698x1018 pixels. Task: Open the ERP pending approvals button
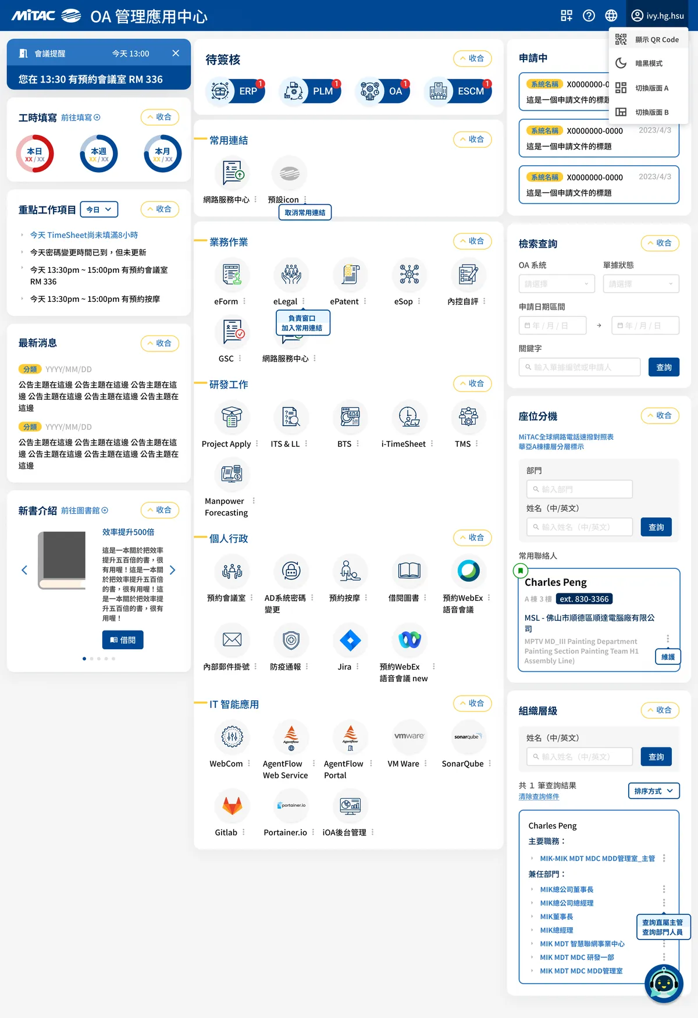tap(236, 91)
